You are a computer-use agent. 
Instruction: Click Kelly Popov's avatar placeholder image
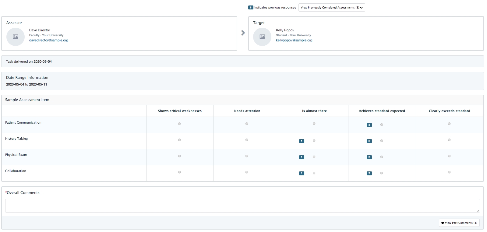[262, 37]
